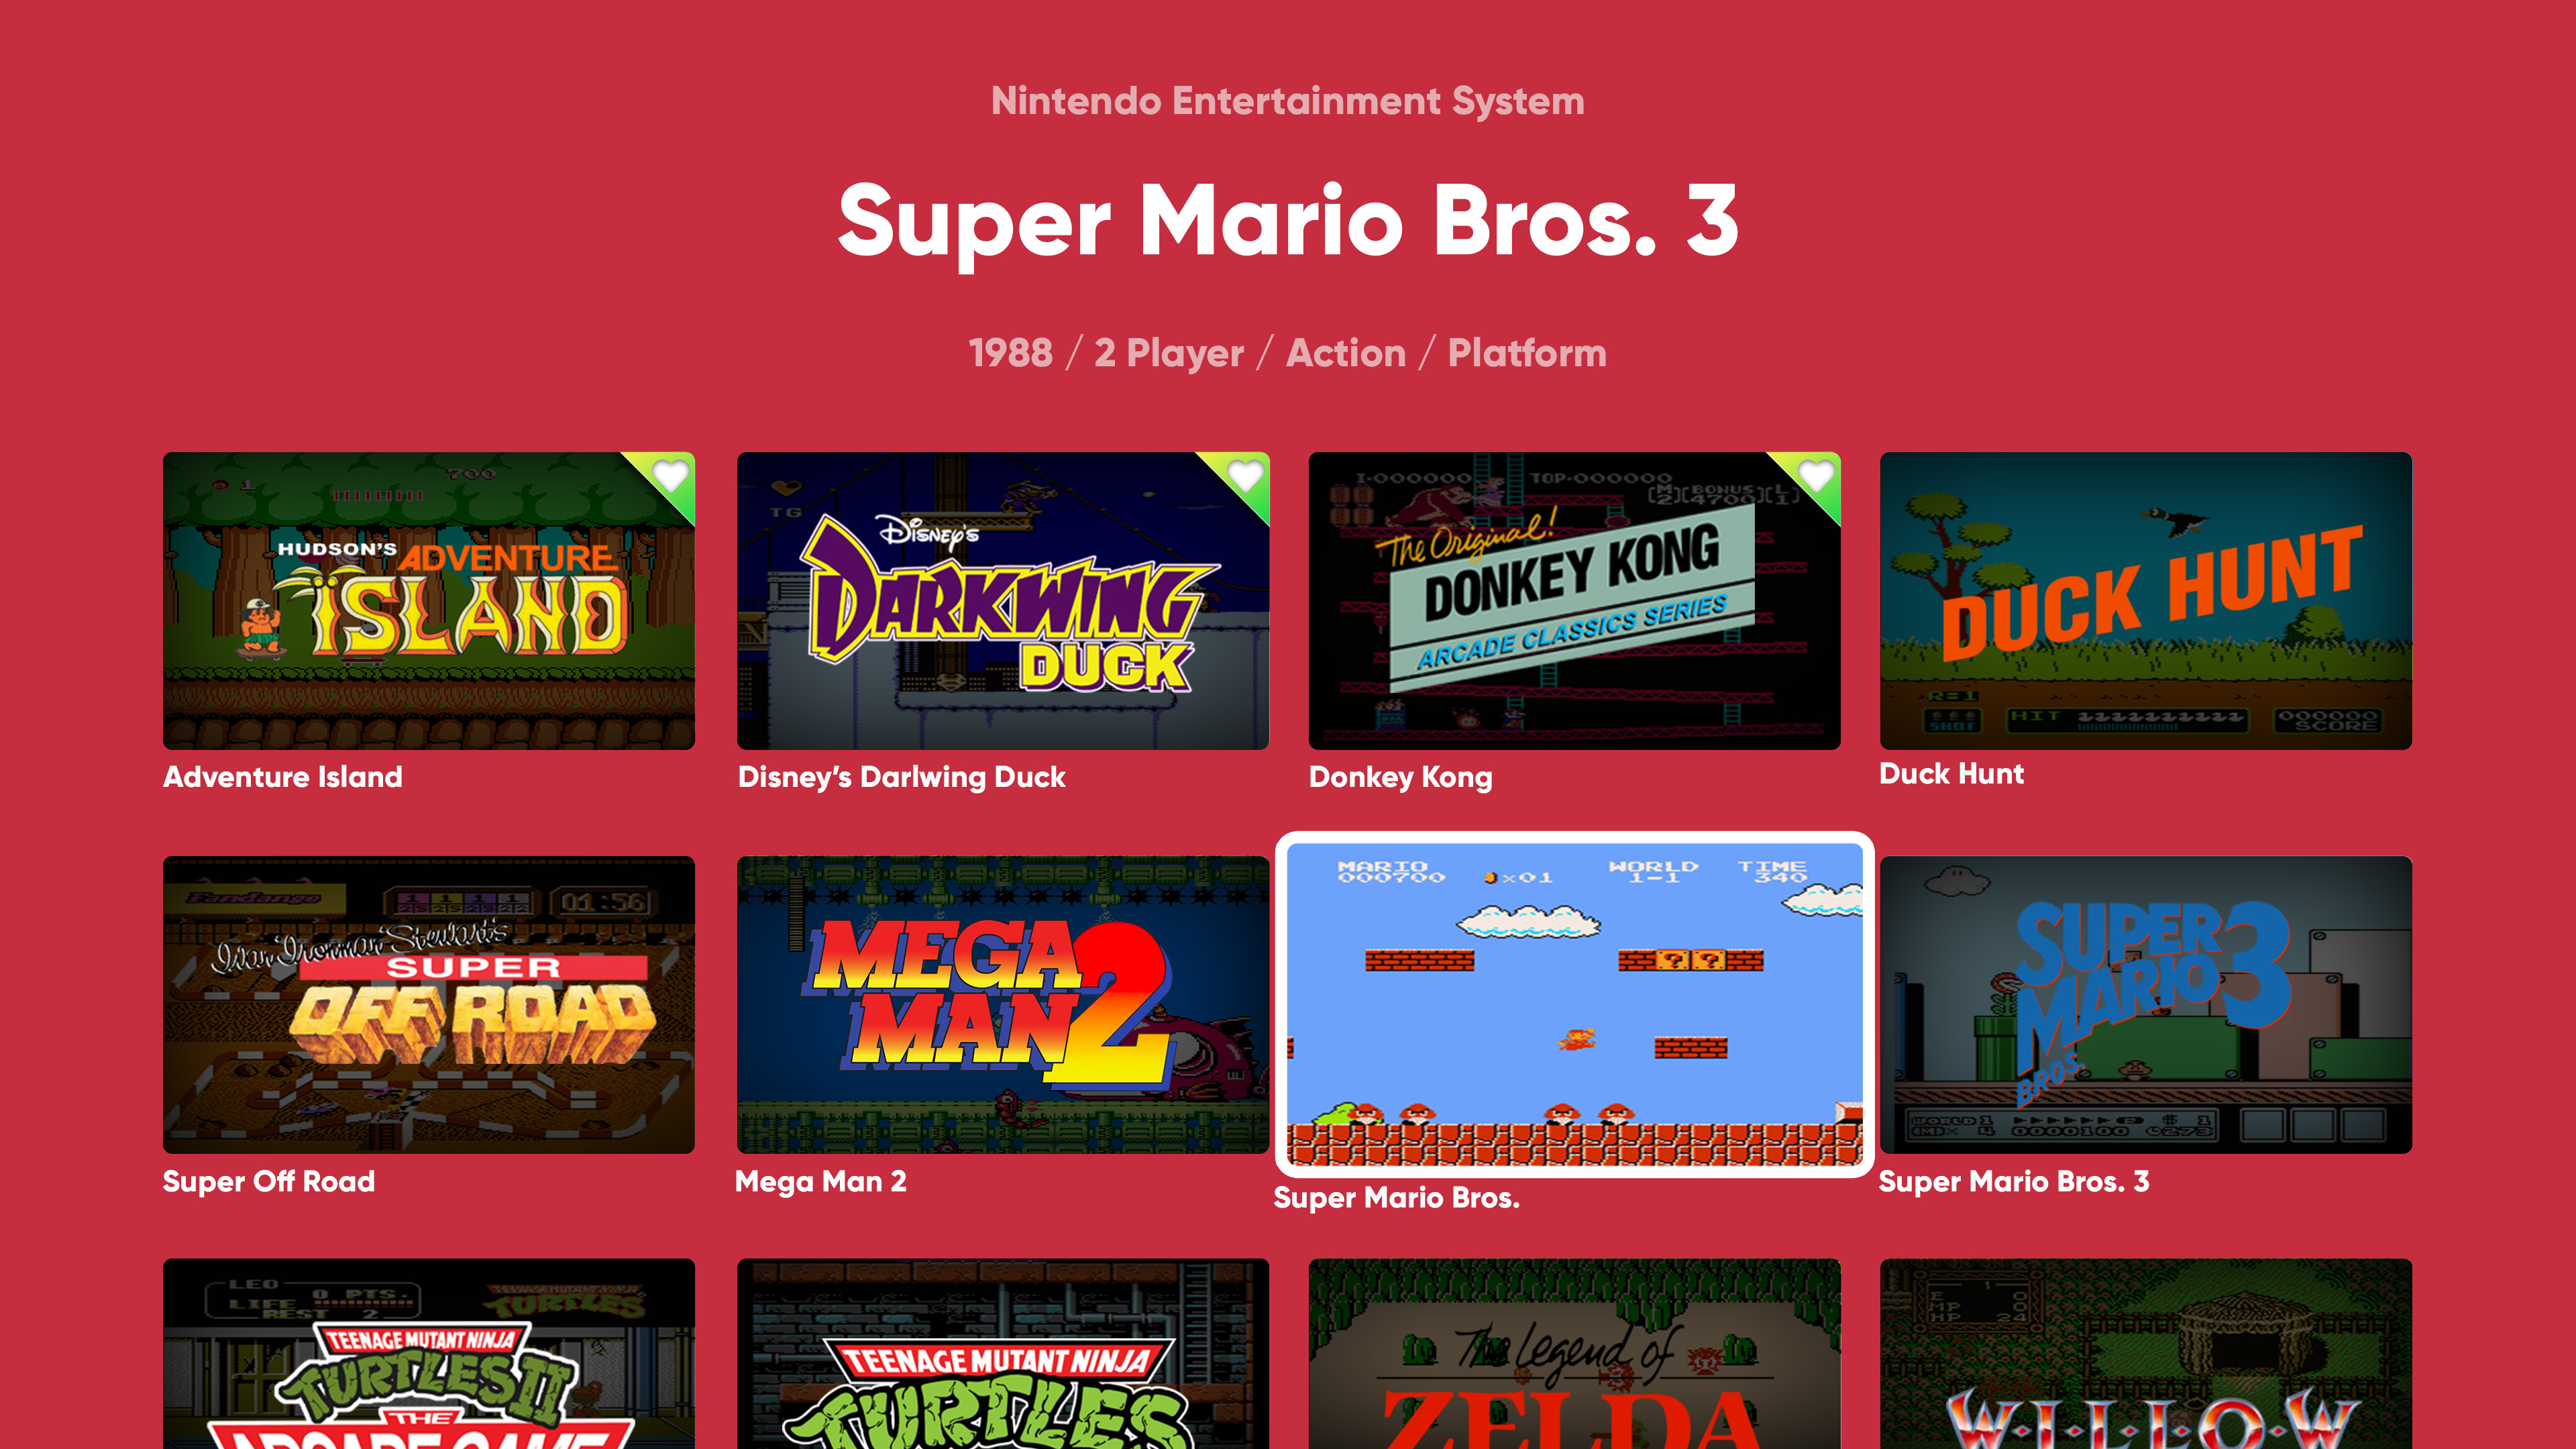The image size is (2576, 1449).
Task: Click the Nintendo Entertainment System heading
Action: coord(1288,101)
